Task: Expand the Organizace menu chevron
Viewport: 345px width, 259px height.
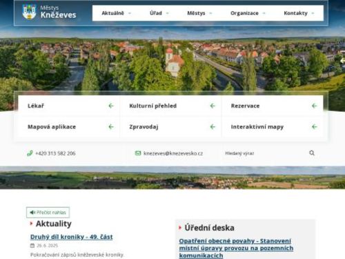Action: (x=264, y=13)
